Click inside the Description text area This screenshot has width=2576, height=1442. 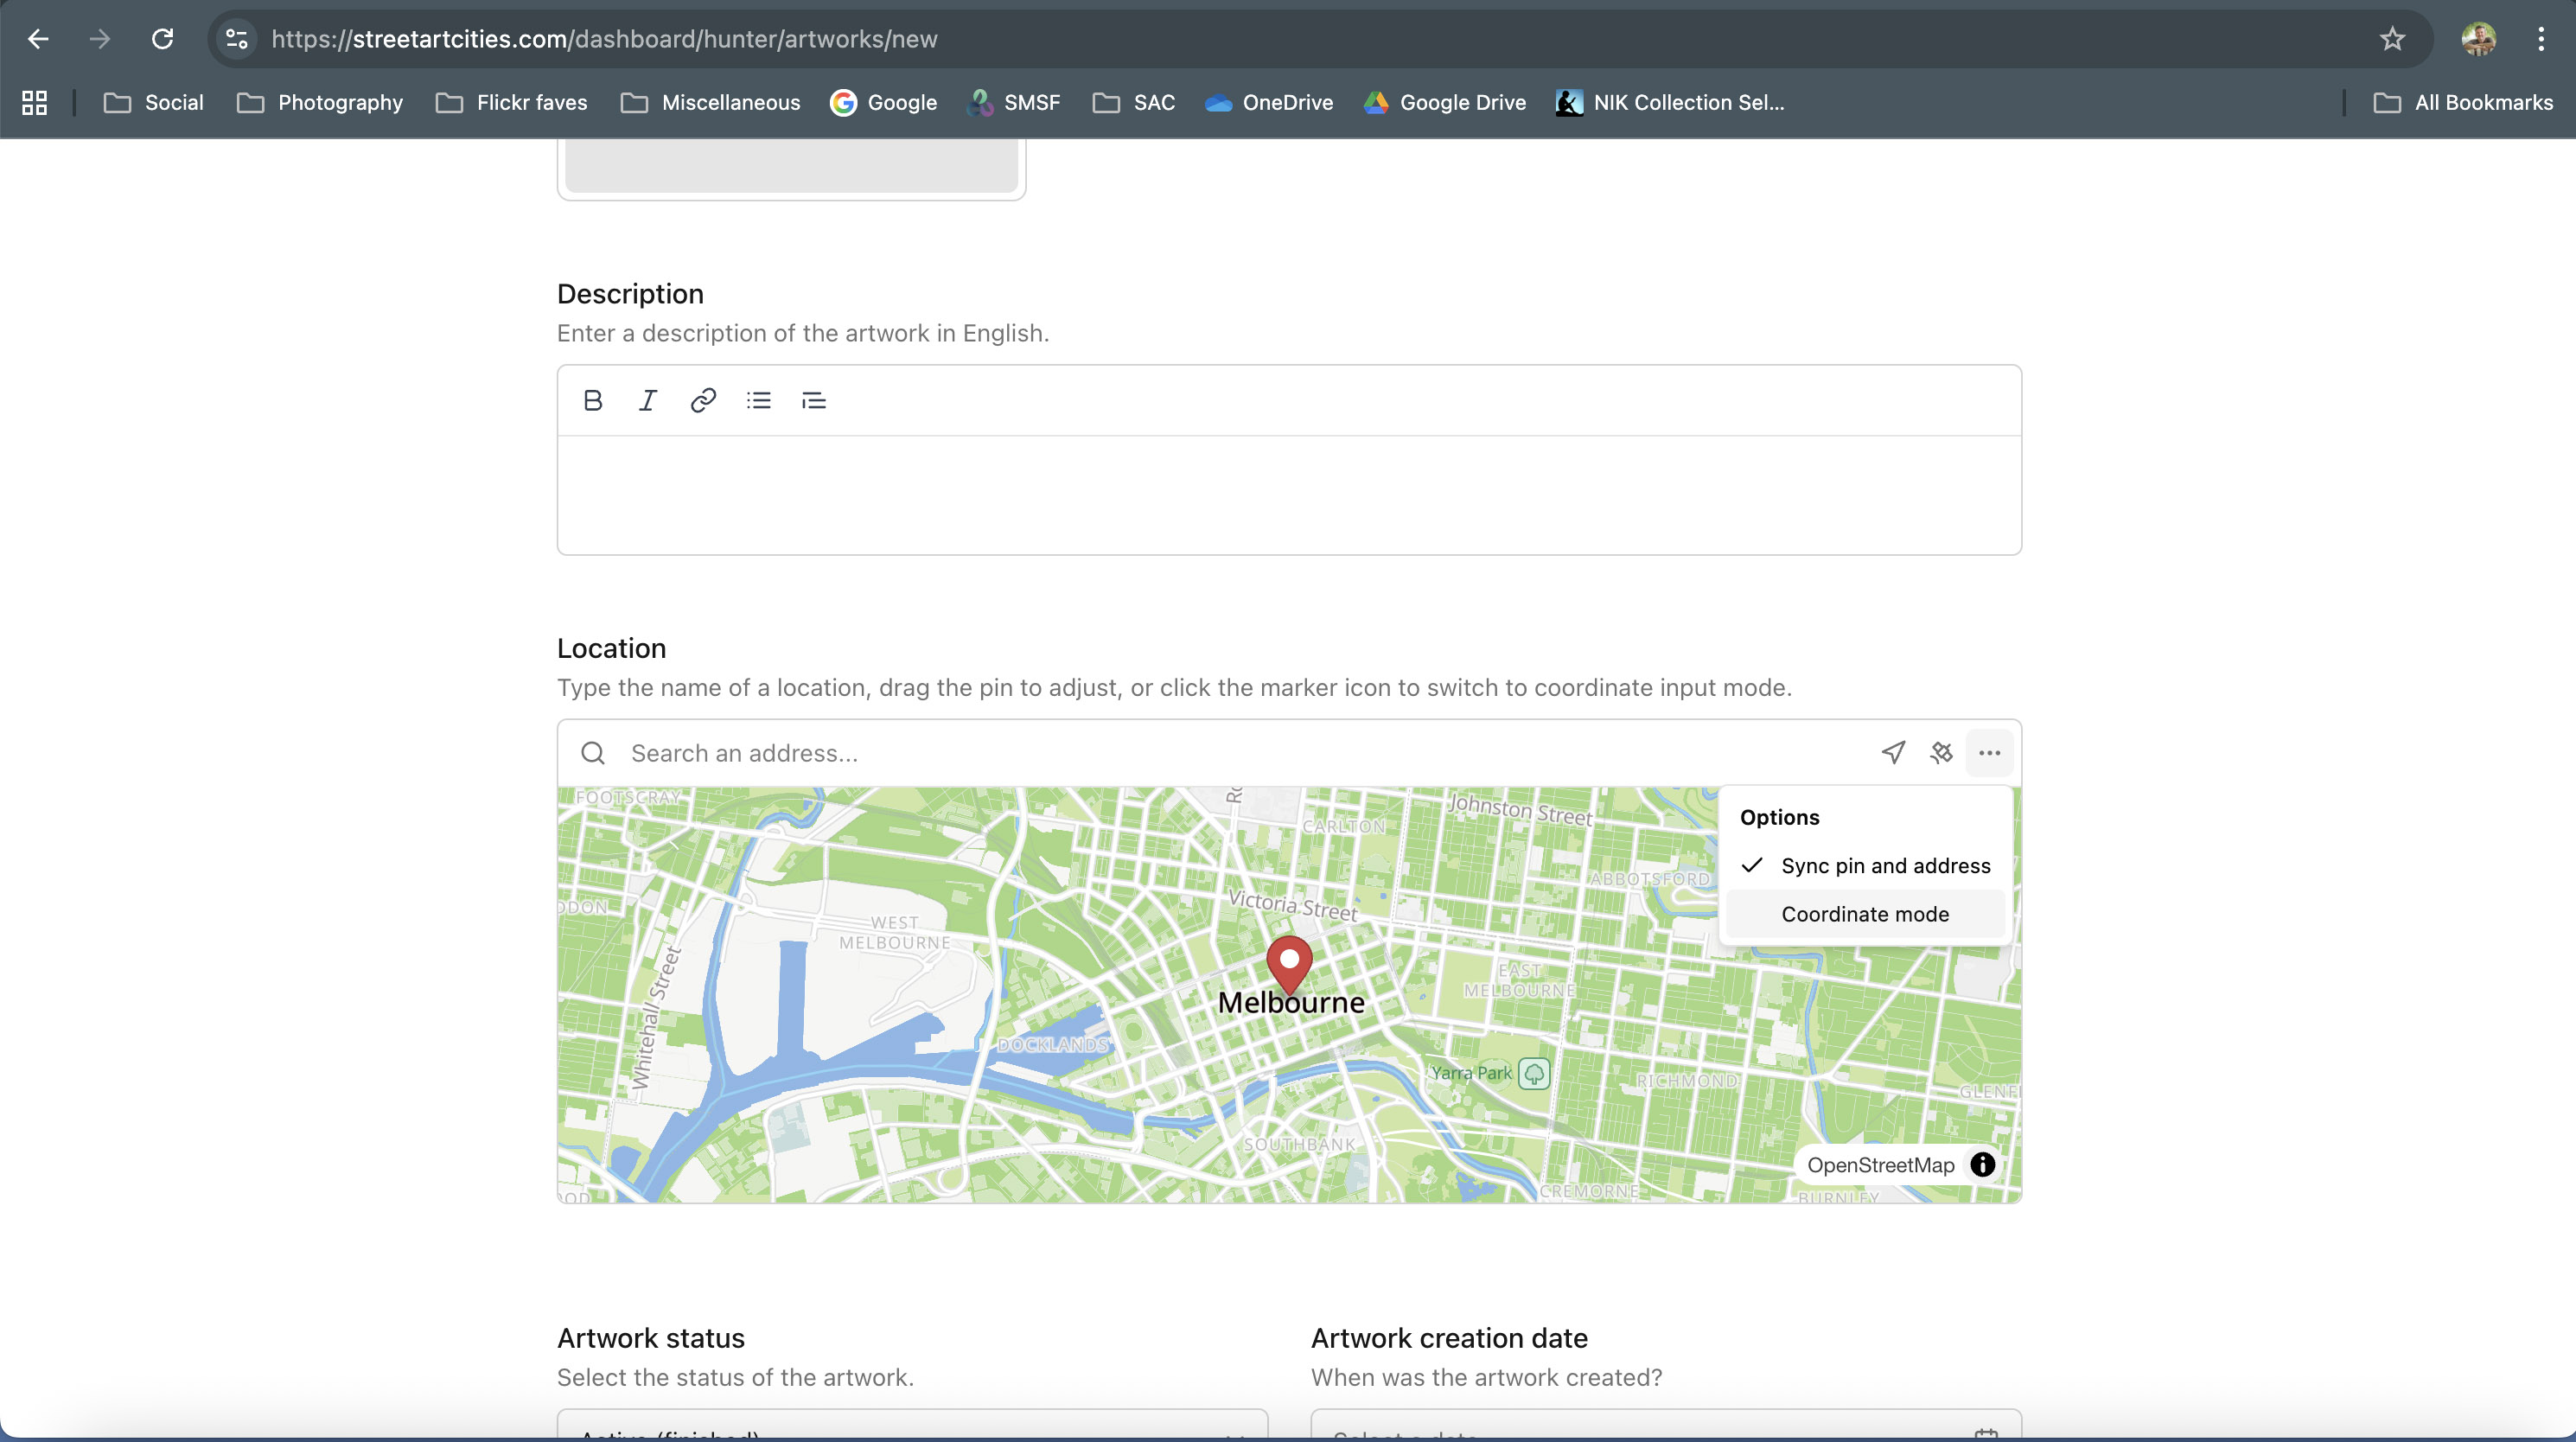(x=1289, y=495)
